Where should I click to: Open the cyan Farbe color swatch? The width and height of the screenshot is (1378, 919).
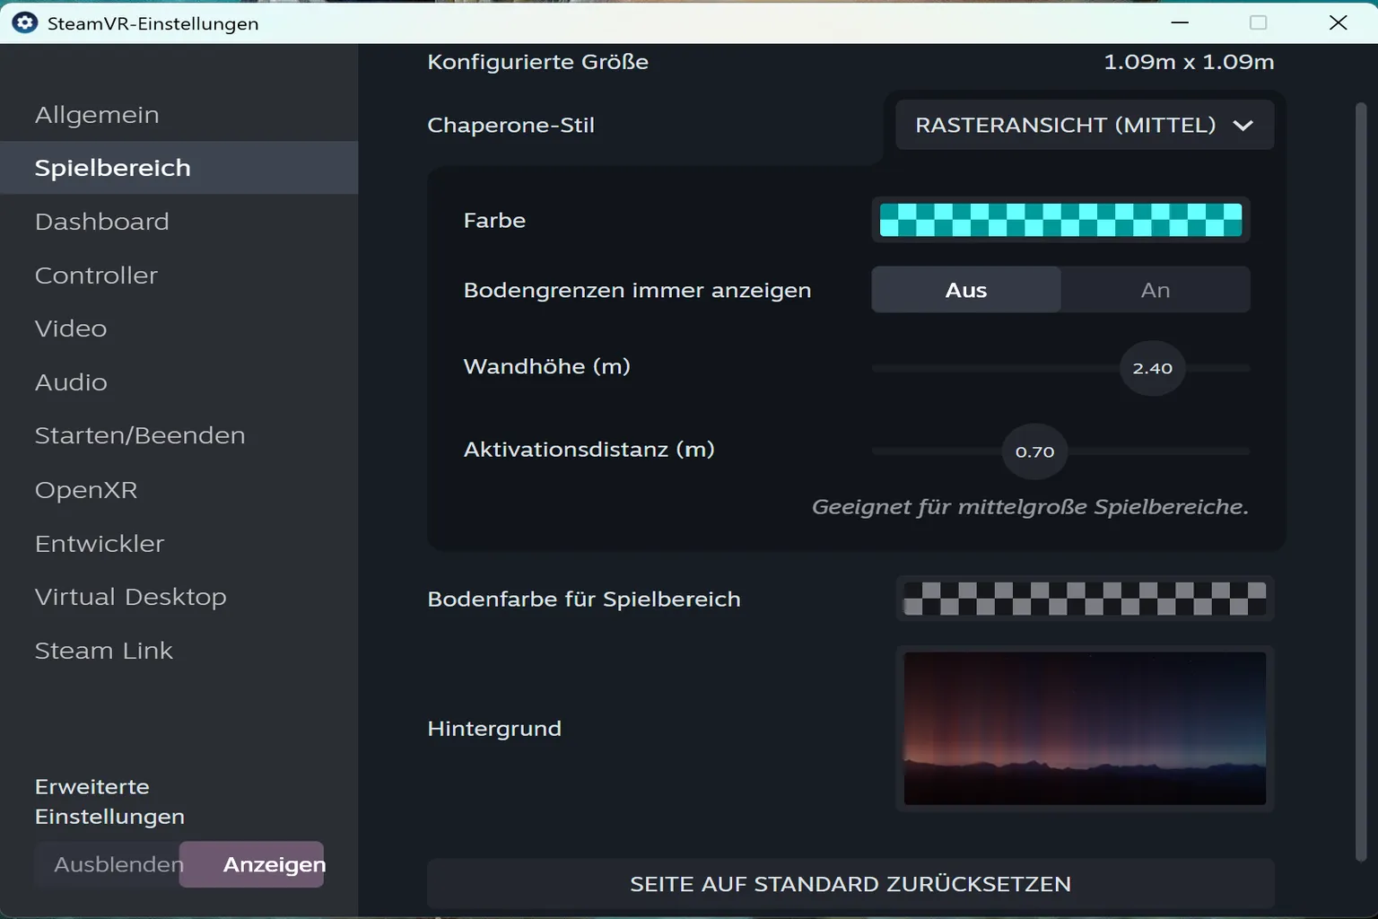click(1060, 220)
